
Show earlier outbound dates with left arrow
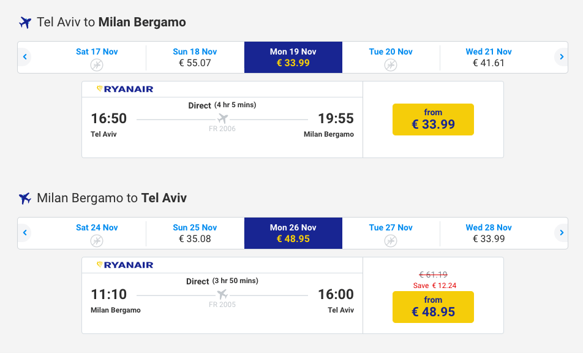[24, 57]
